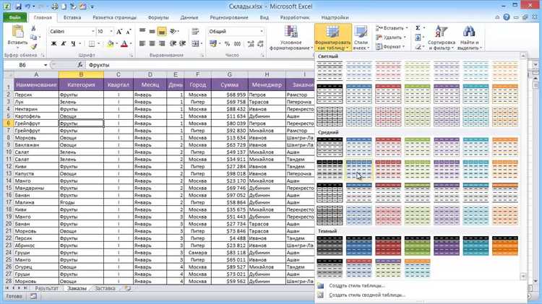Click the decrease font size icon
The width and height of the screenshot is (542, 304).
coord(129,32)
